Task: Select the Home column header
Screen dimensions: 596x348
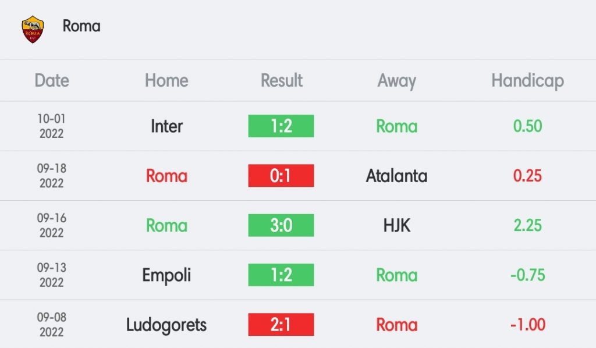Action: tap(166, 80)
